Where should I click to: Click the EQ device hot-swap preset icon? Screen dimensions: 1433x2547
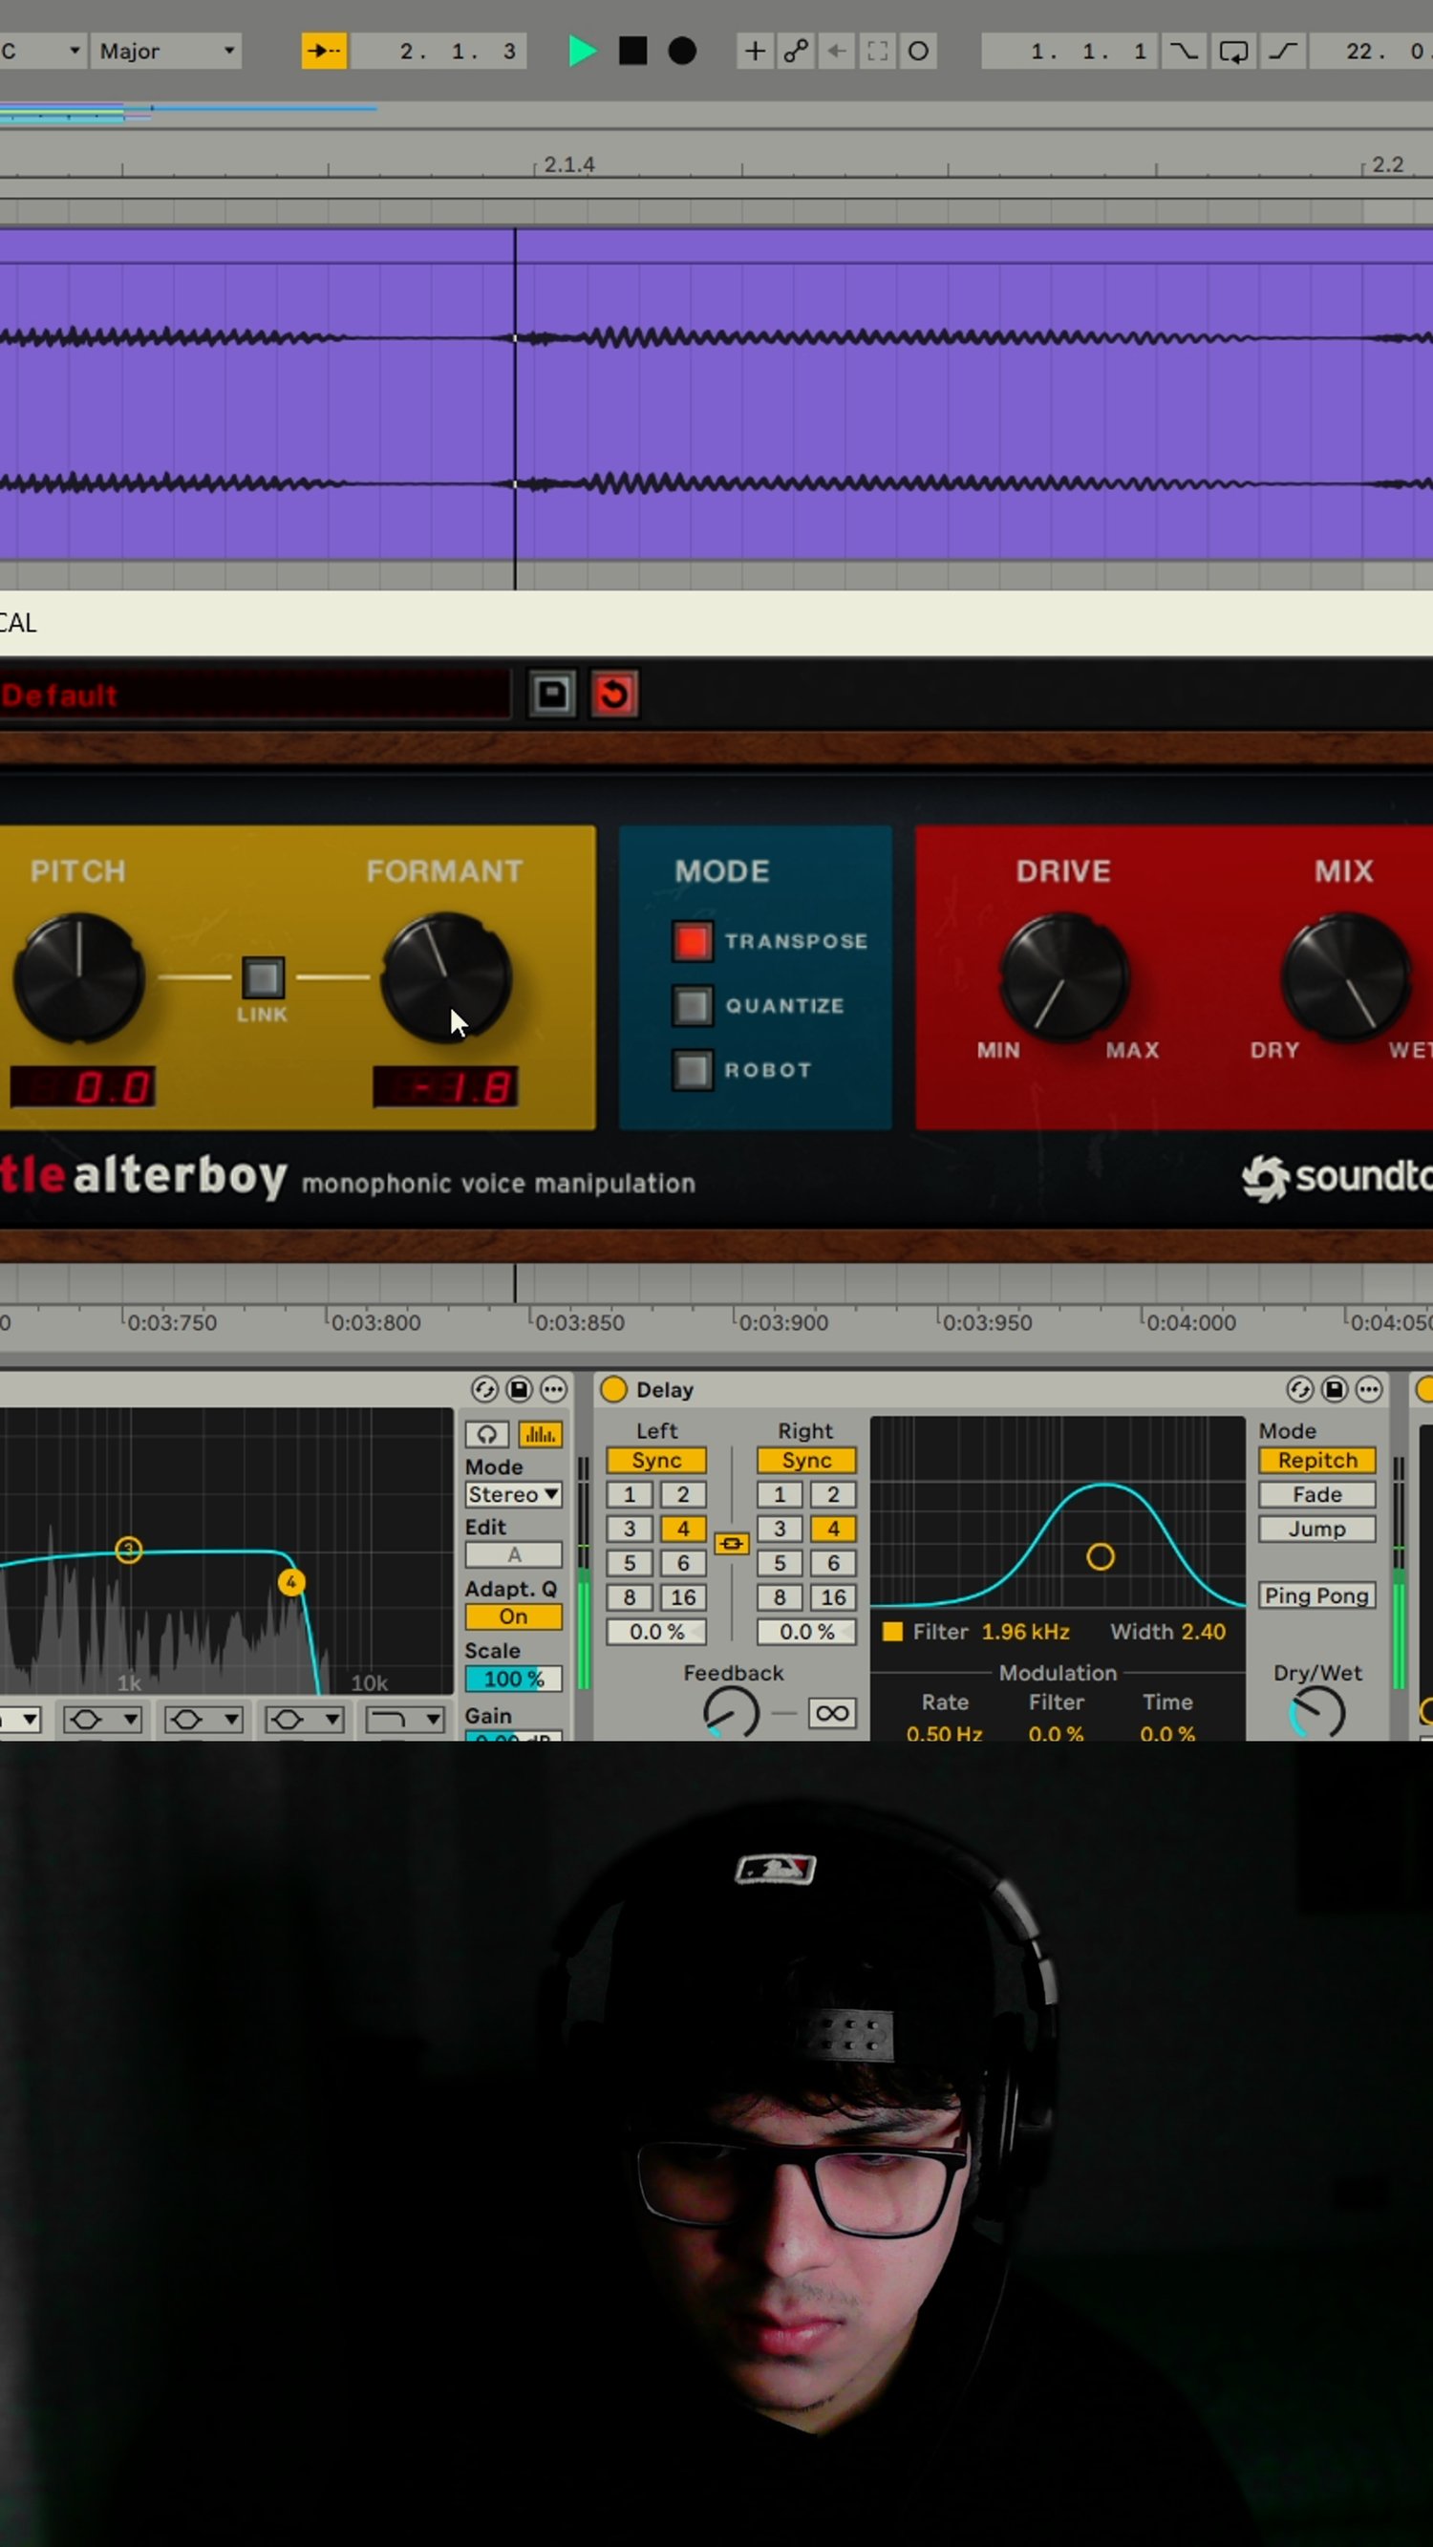(x=484, y=1390)
